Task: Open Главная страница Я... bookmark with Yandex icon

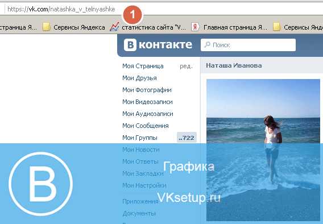Action: tap(230, 27)
